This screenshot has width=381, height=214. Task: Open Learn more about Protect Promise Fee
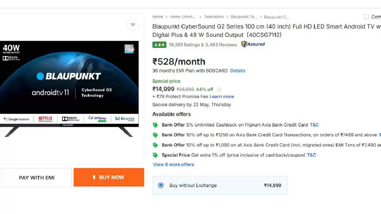coord(222,97)
